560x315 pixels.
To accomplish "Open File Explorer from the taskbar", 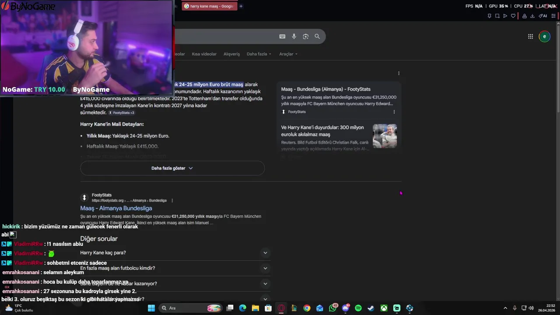I will point(255,308).
